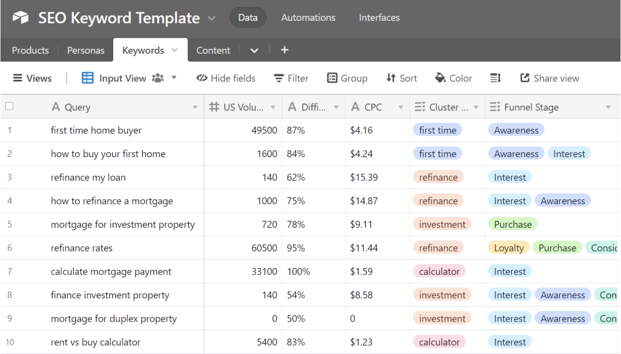Expand the Query field dropdown menu
The width and height of the screenshot is (621, 354).
click(195, 106)
